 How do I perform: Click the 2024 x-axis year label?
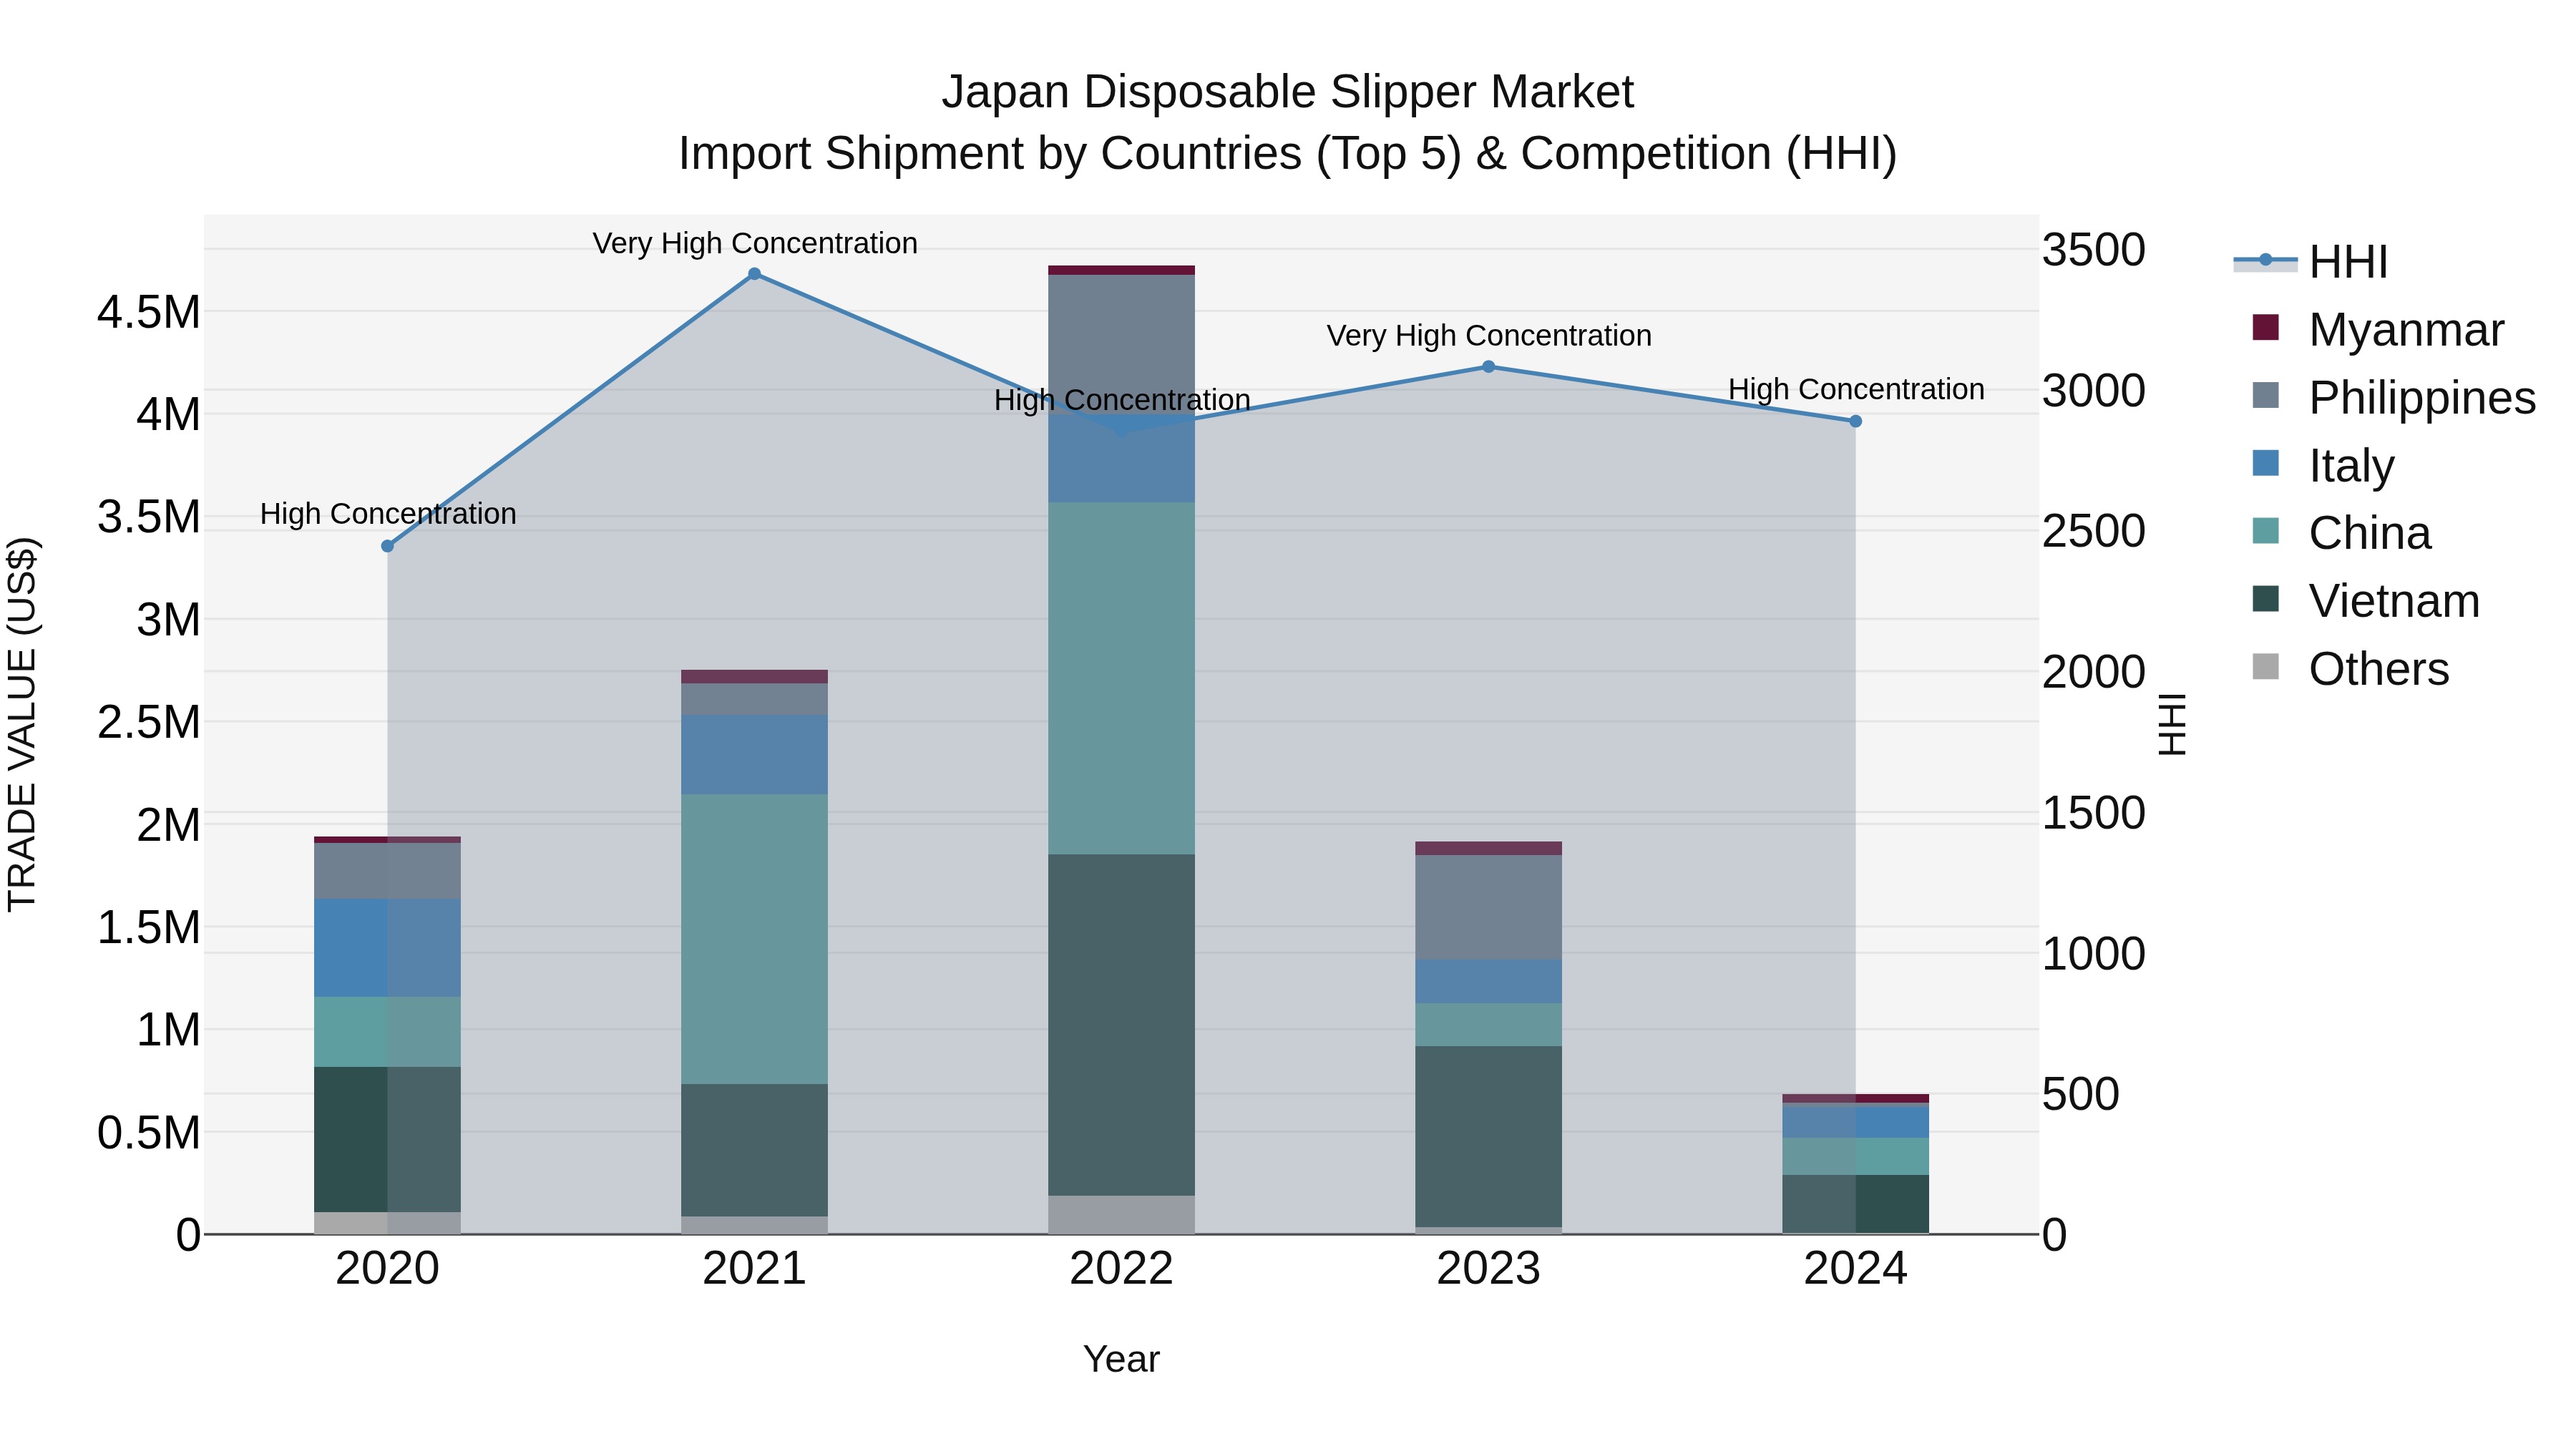pyautogui.click(x=1855, y=1269)
